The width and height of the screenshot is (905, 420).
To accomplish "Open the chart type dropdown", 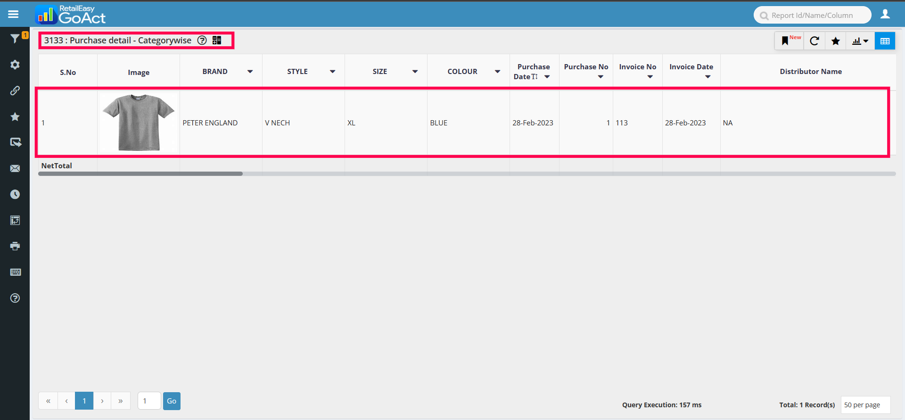I will coord(860,41).
